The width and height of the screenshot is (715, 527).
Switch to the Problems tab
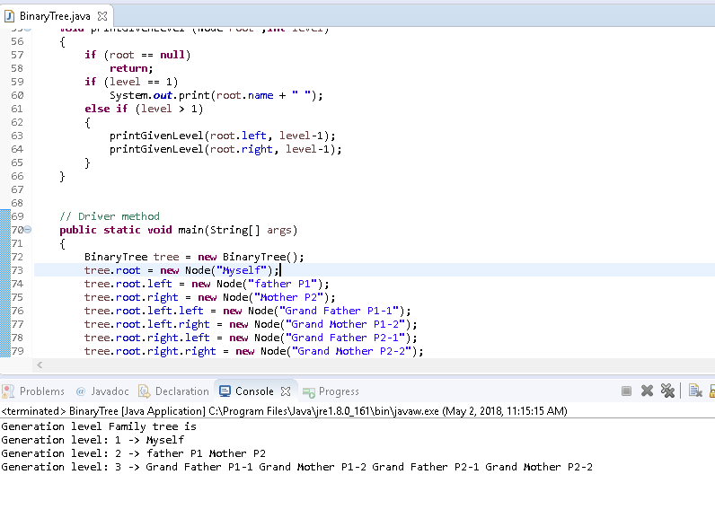42,391
